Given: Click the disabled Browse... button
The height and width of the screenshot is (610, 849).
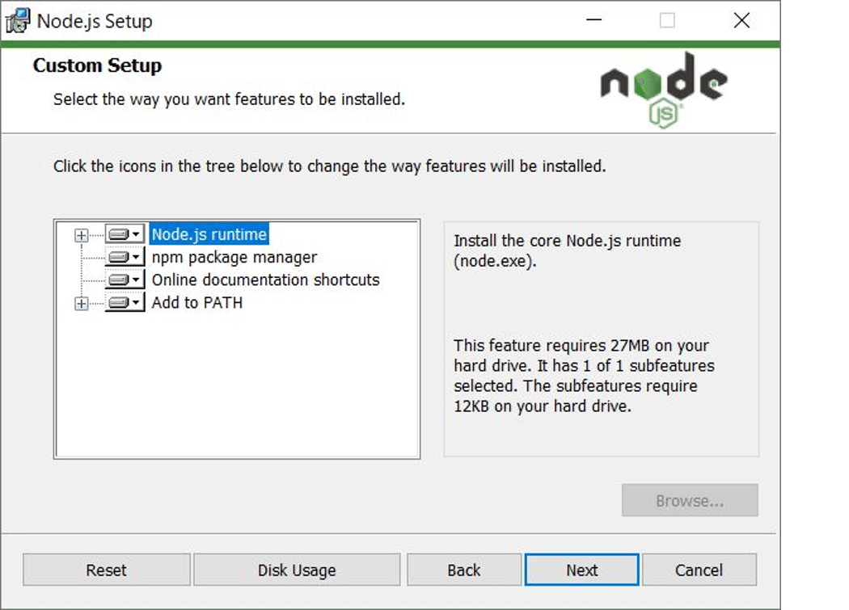Looking at the screenshot, I should (690, 500).
